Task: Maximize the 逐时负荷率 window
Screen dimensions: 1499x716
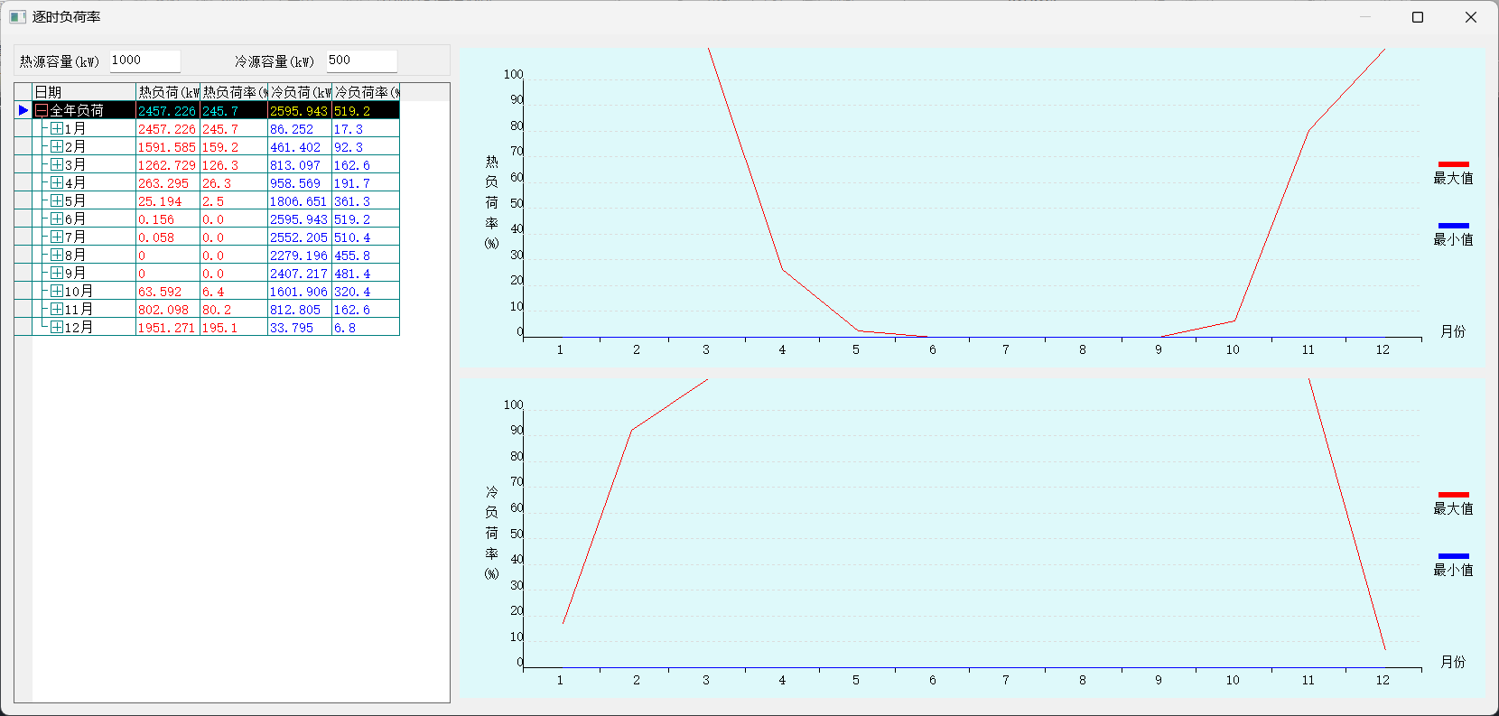Action: point(1418,17)
